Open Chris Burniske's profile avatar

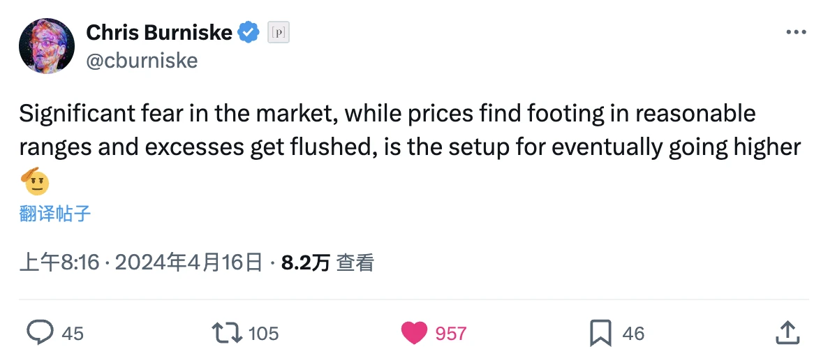(46, 46)
